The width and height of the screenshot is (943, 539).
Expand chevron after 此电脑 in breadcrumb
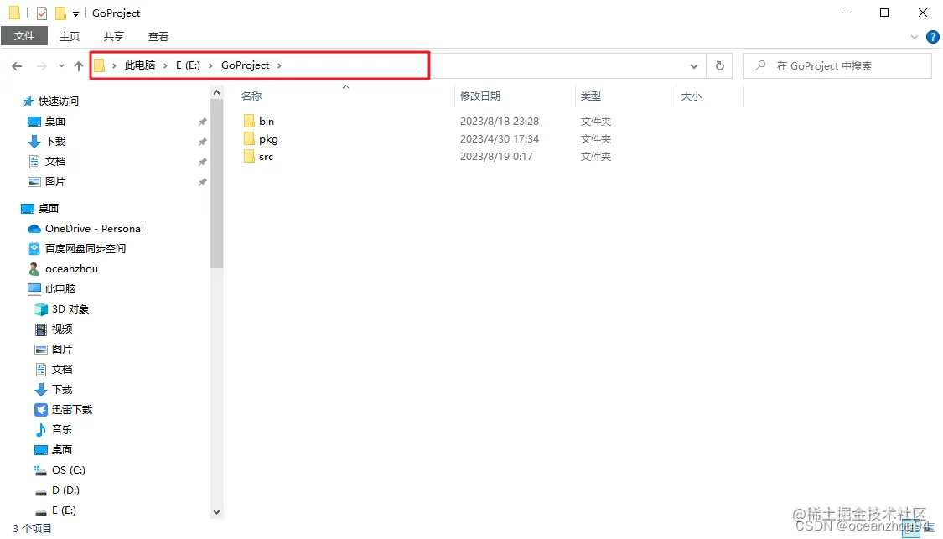coord(165,65)
